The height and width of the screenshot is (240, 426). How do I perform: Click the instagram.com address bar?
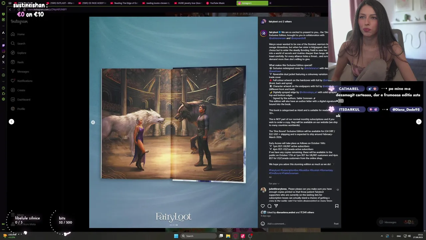pos(47,9)
